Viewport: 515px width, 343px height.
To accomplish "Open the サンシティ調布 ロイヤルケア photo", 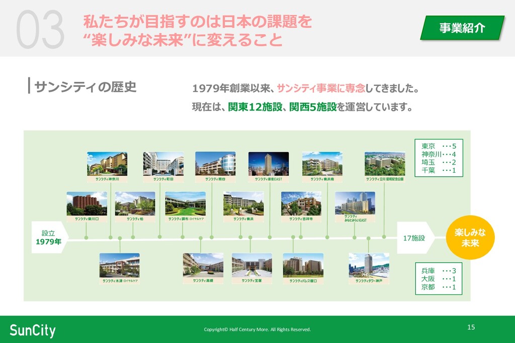I will (186, 203).
